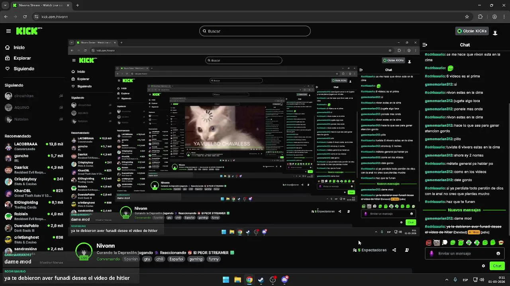This screenshot has height=286, width=510.
Task: Insert the white cat emote
Action: pos(437,243)
